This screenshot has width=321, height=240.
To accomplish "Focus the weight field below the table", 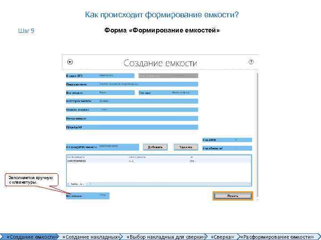I will 88,196.
